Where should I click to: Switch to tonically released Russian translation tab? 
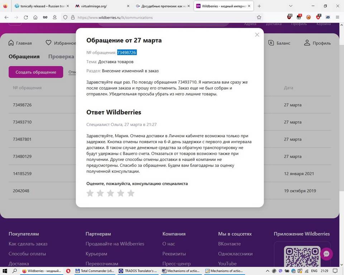[x=42, y=6]
